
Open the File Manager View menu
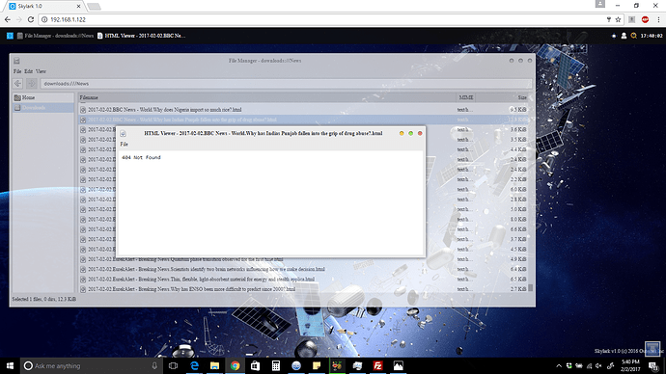41,71
